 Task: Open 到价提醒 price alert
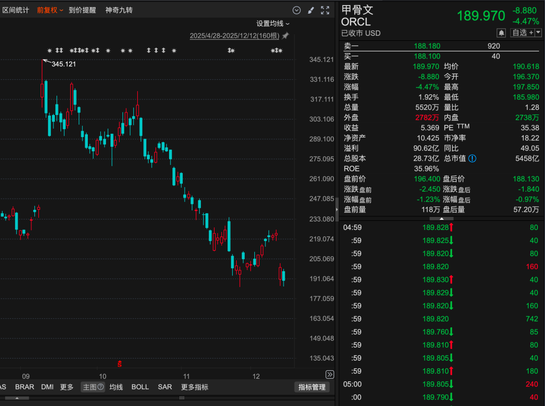(82, 10)
